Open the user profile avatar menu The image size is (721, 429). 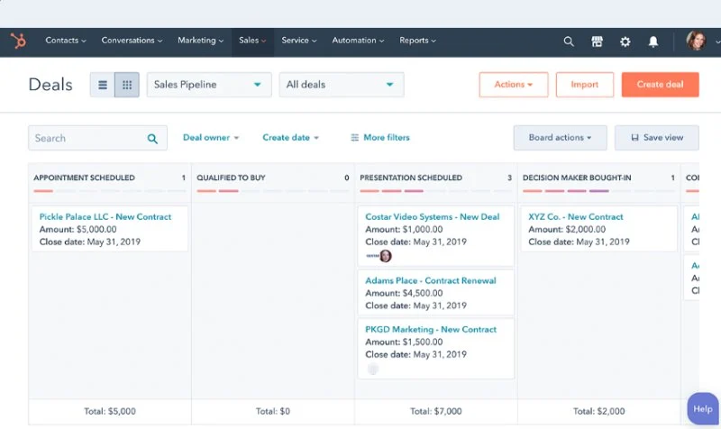click(696, 41)
